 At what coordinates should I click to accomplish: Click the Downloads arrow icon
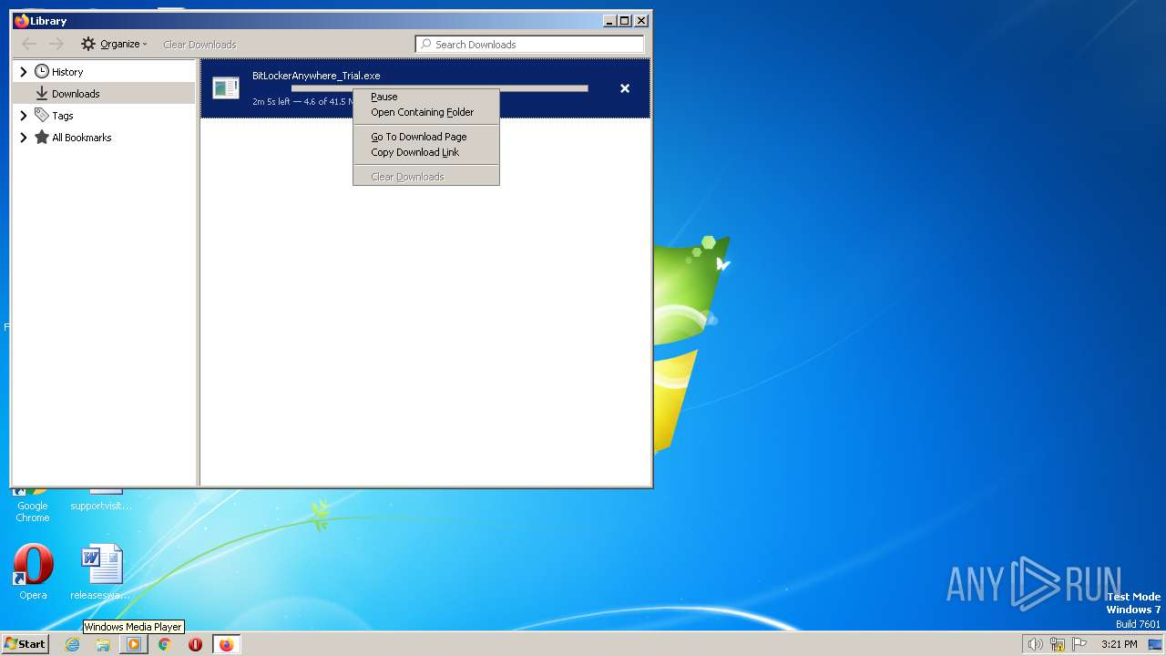(42, 93)
